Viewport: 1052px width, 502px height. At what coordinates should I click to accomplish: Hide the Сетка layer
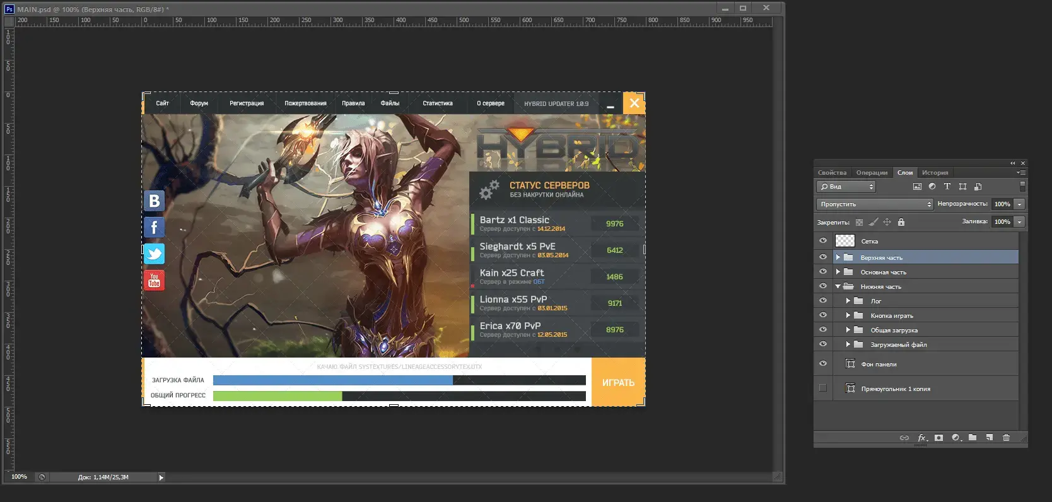823,241
